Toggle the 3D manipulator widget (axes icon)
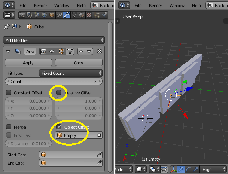The height and width of the screenshot is (174, 228). click(174, 169)
